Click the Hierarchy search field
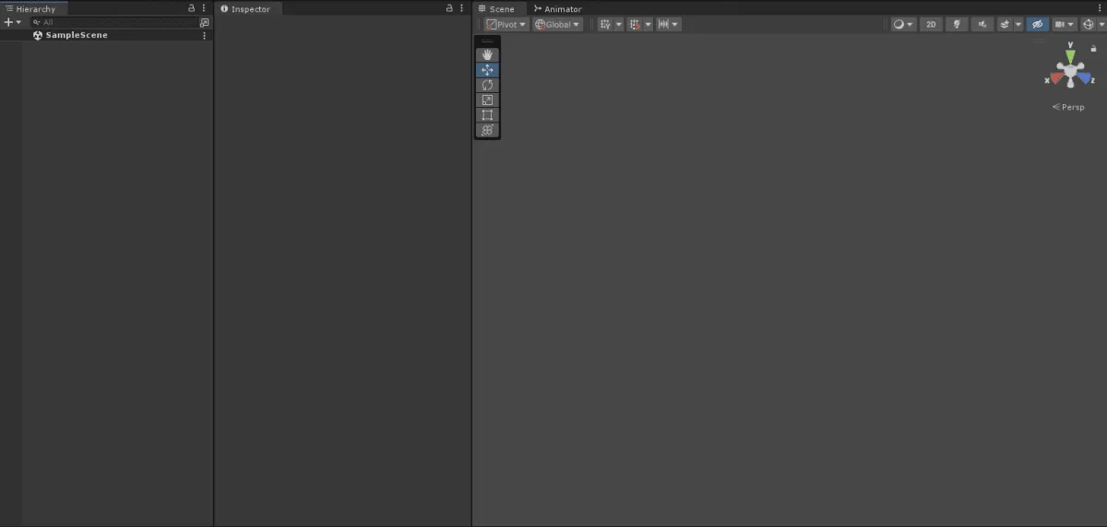Image resolution: width=1107 pixels, height=527 pixels. click(x=113, y=22)
